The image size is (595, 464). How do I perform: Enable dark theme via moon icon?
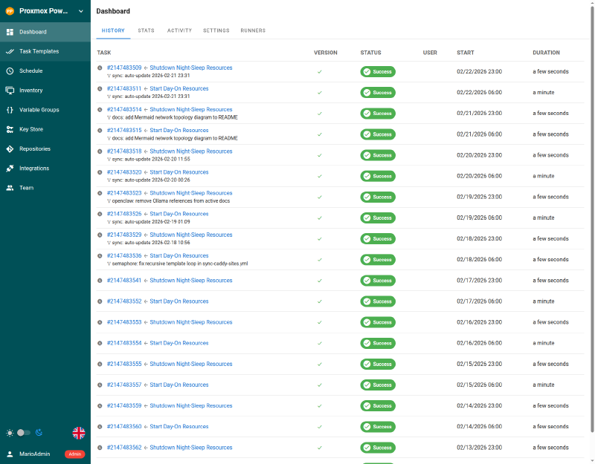coord(39,432)
